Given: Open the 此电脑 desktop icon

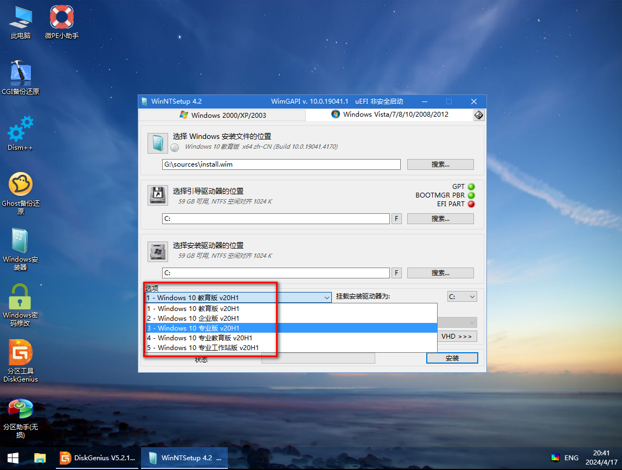Looking at the screenshot, I should pyautogui.click(x=21, y=23).
